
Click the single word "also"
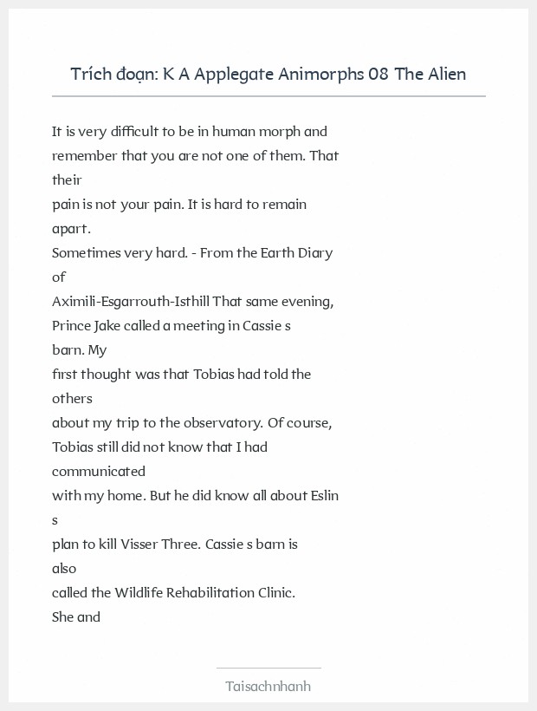pyautogui.click(x=64, y=569)
